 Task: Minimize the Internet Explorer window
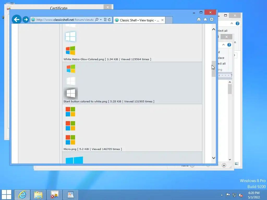click(x=194, y=12)
